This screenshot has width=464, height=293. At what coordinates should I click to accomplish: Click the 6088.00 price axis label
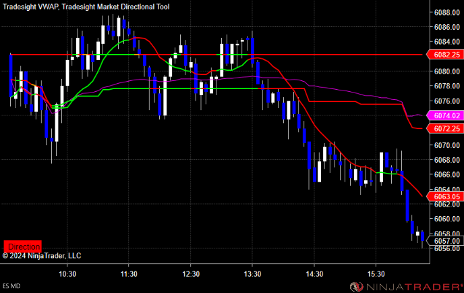pyautogui.click(x=447, y=12)
